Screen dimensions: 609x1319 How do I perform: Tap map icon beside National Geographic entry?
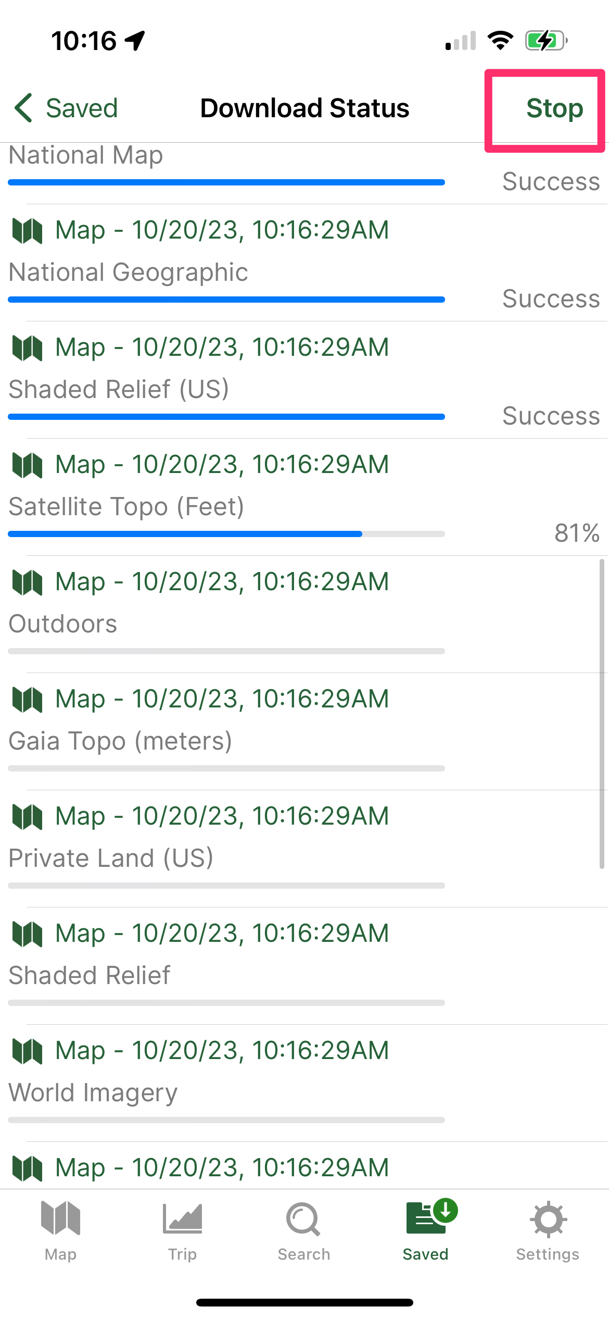coord(27,231)
